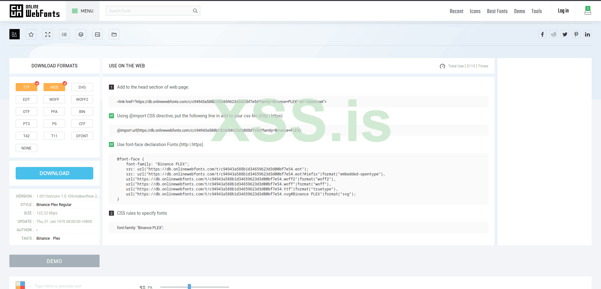Open the Recent fonts page
Viewport: 601px width, 289px height.
[456, 11]
